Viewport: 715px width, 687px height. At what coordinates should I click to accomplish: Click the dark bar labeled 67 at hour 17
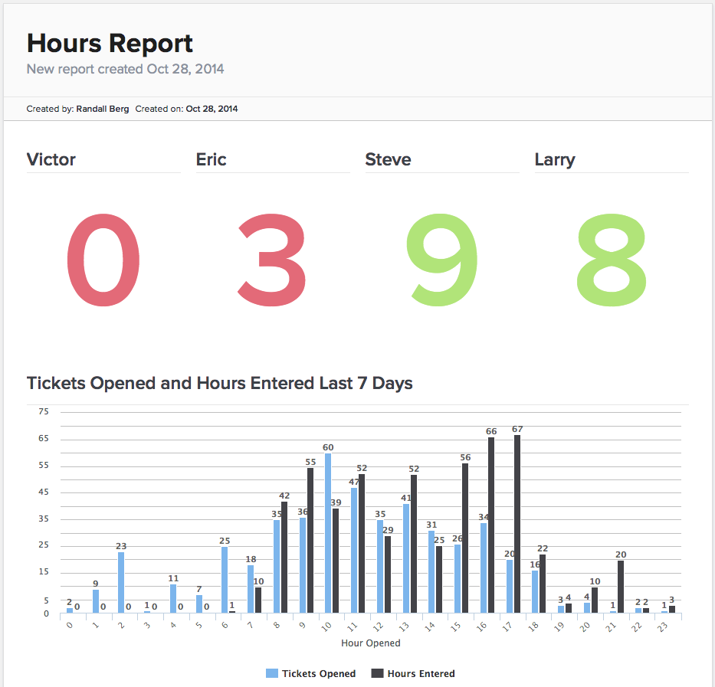[517, 524]
